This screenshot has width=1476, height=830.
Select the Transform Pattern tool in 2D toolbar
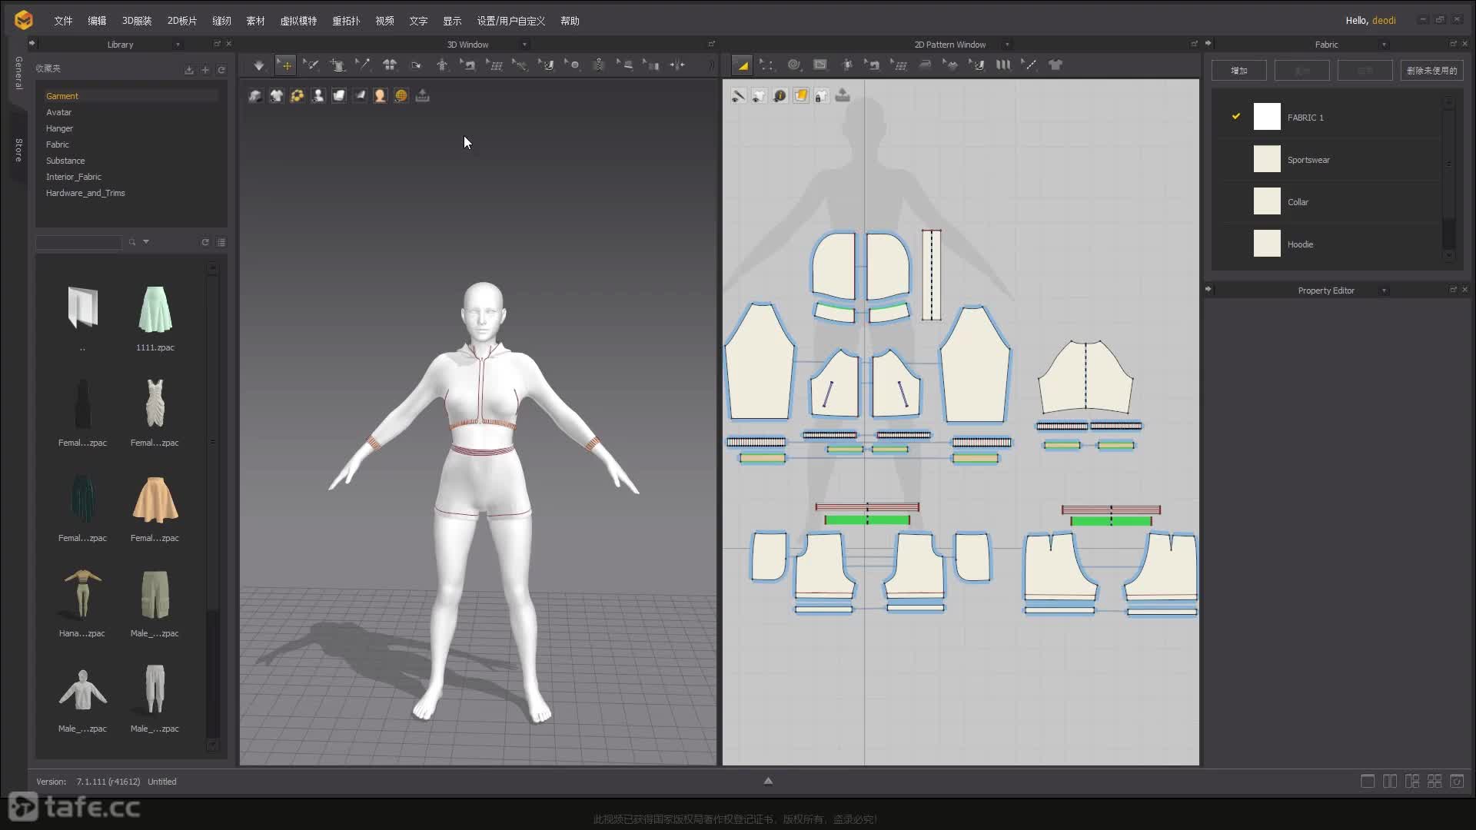(x=742, y=66)
